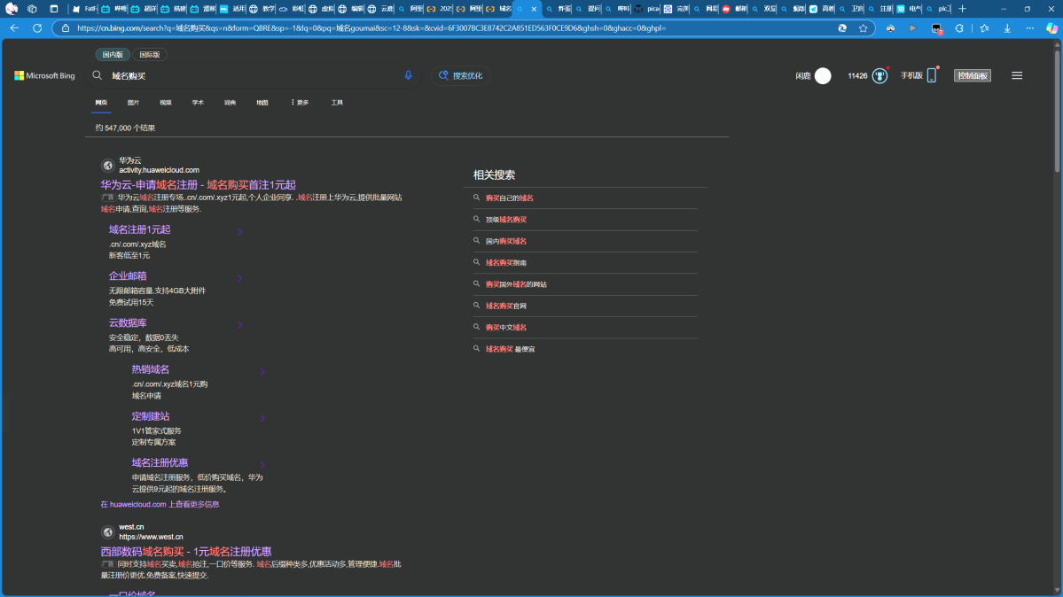Click the Microsoft Bing logo
This screenshot has height=597, width=1063.
point(44,76)
